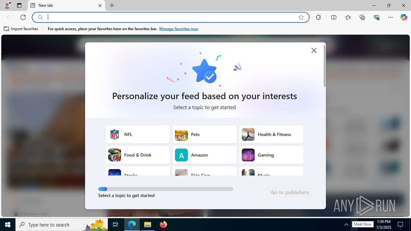Click the Refresh page icon
This screenshot has height=231, width=411.
[x=23, y=17]
